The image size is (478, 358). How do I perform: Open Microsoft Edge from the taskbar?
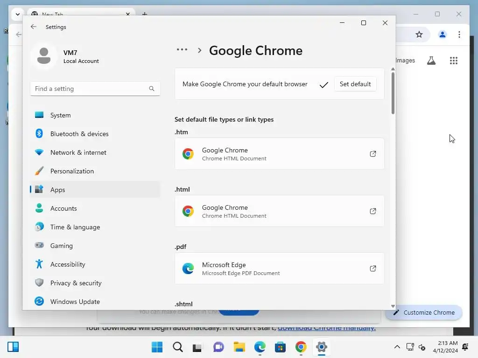260,347
